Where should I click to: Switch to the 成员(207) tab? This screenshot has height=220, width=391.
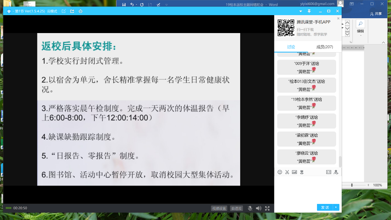(x=324, y=47)
